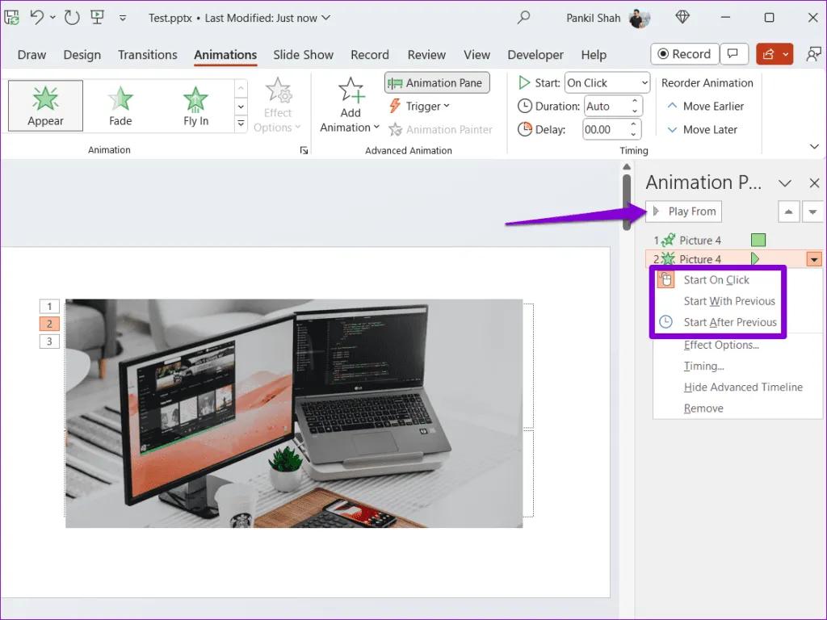Choose the Fly In animation
This screenshot has width=827, height=620.
pos(195,105)
